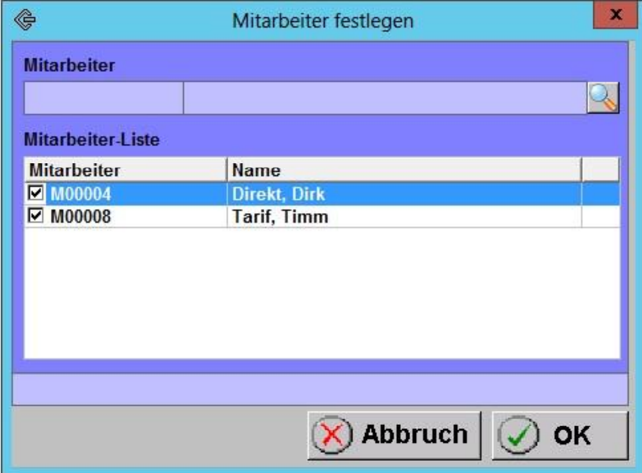
Task: Focus the long Mitarbeiter name input field
Action: click(x=385, y=98)
